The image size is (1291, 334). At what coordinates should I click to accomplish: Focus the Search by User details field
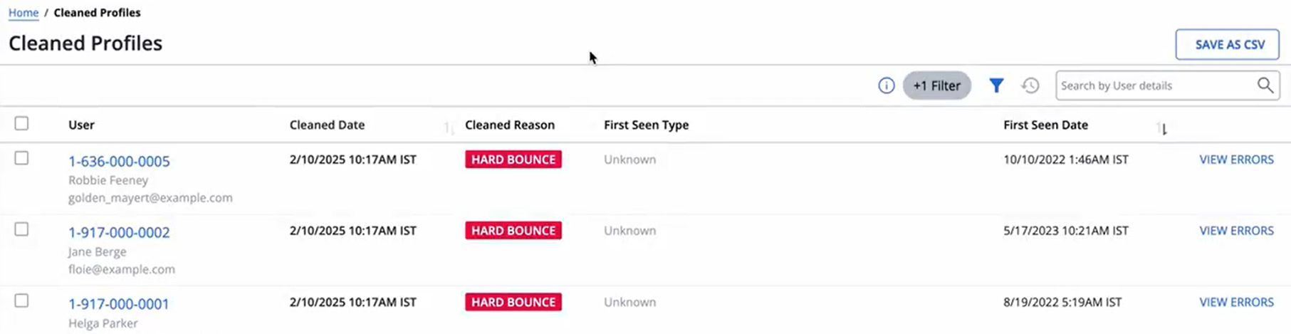[x=1155, y=85]
